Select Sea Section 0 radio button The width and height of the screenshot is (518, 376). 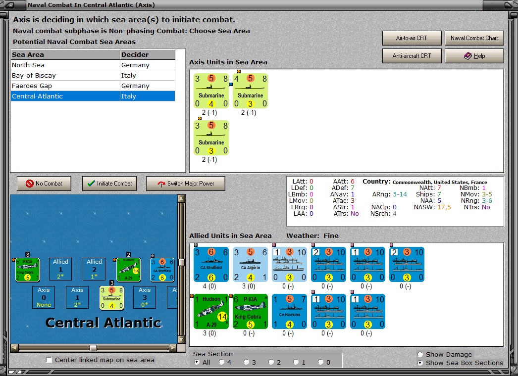[321, 362]
